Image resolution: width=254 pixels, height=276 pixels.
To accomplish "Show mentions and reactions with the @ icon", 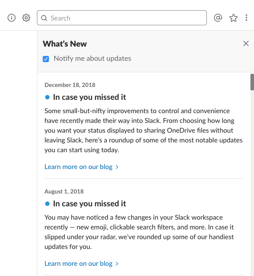I will 218,18.
